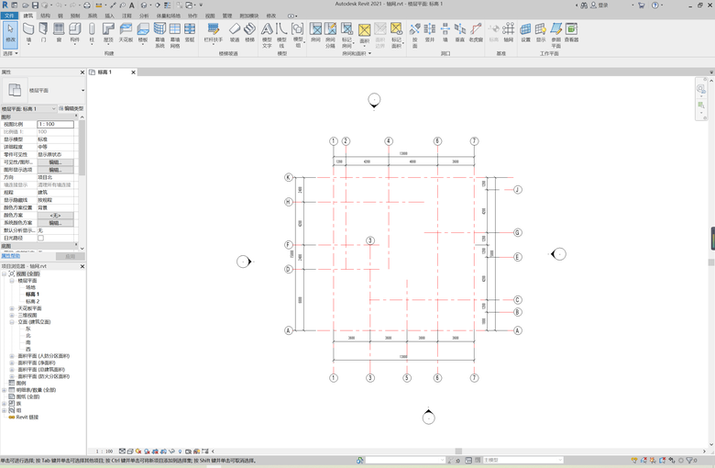The image size is (715, 468).
Task: Toggle the 日光路径 checkbox in properties
Action: 40,238
